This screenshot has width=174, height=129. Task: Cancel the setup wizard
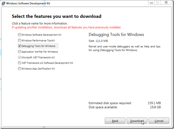point(159,121)
